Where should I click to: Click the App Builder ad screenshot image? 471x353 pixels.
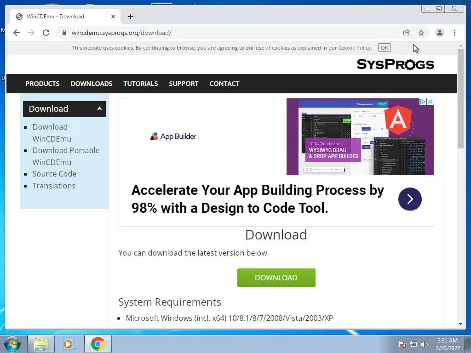click(x=360, y=137)
